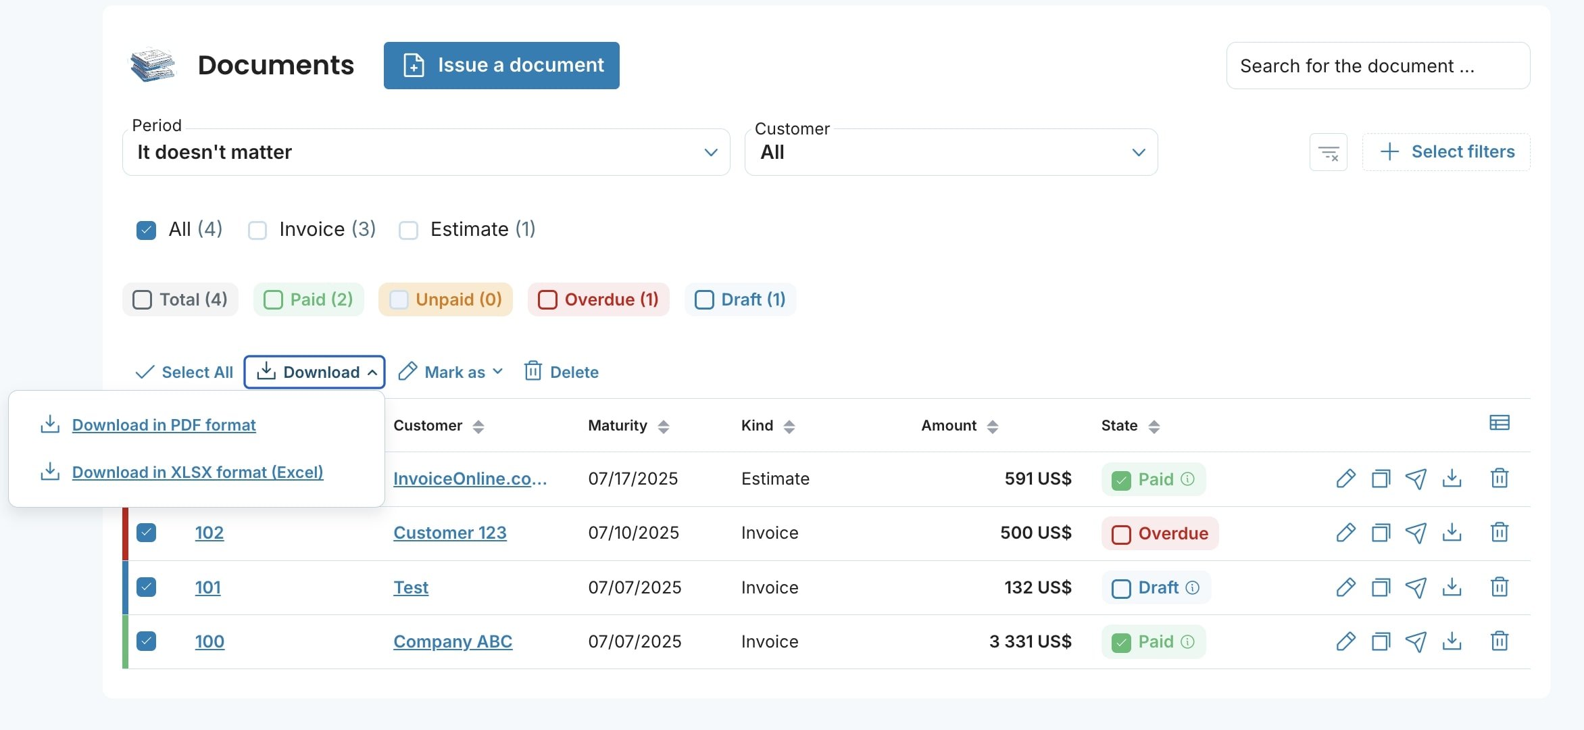Viewport: 1584px width, 730px height.
Task: Click the send icon for invoice 100
Action: 1416,641
